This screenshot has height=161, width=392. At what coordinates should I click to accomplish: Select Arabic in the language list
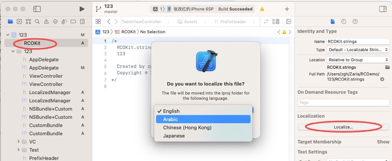point(203,119)
